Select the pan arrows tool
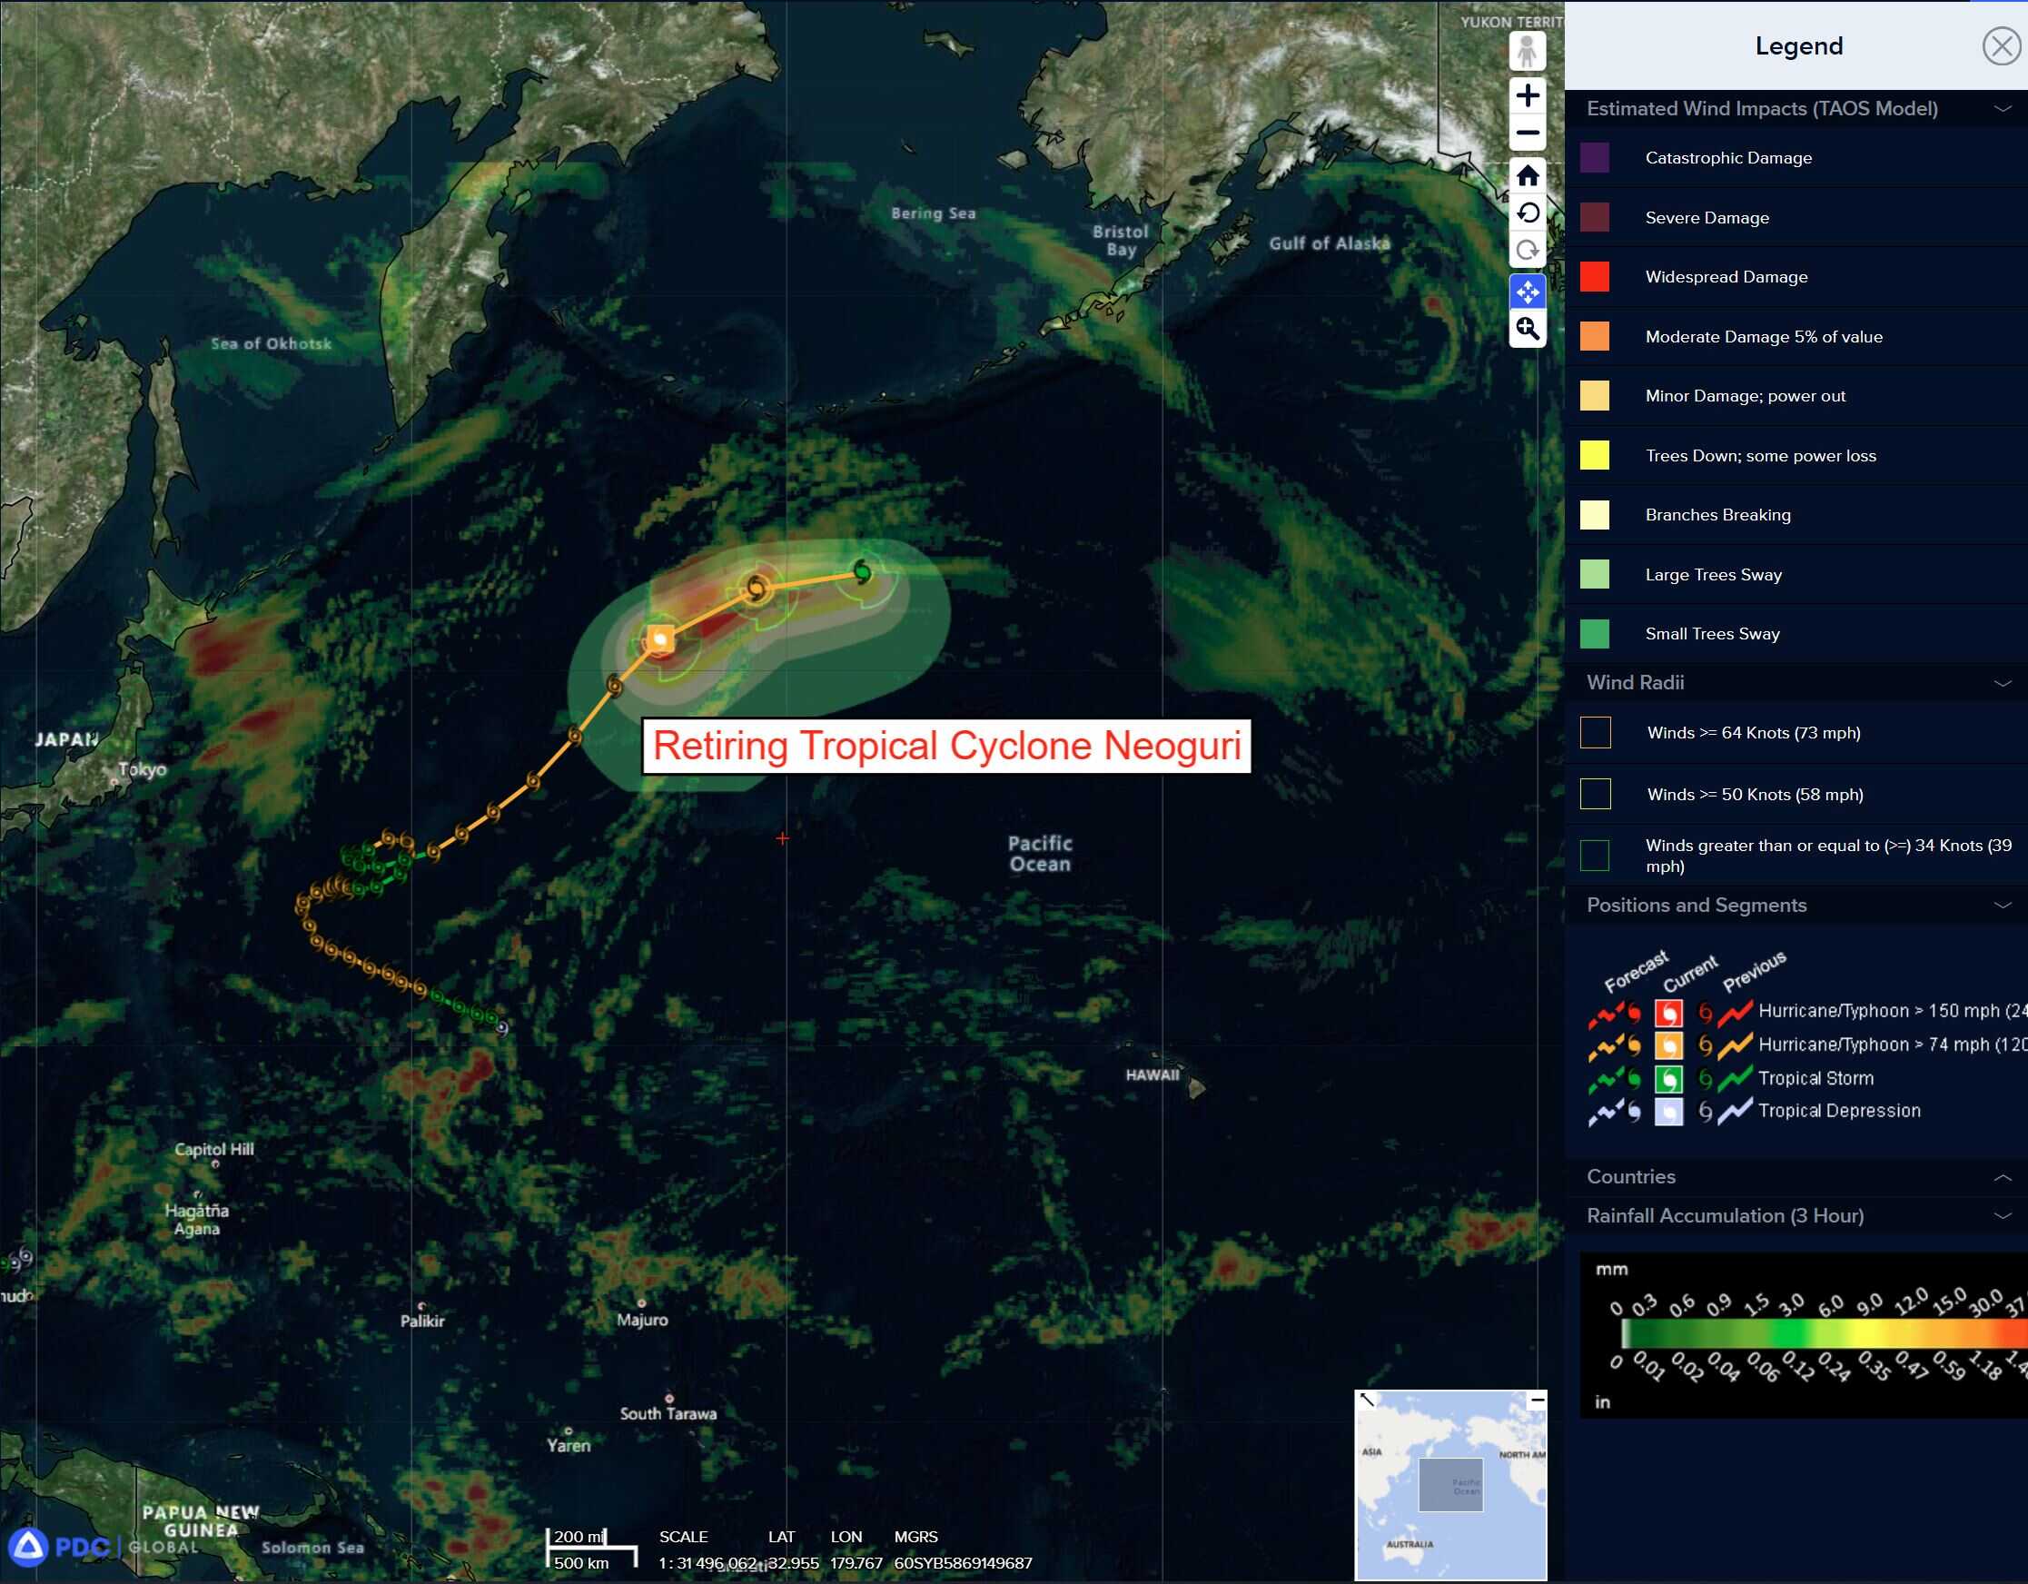The height and width of the screenshot is (1584, 2028). click(x=1527, y=292)
